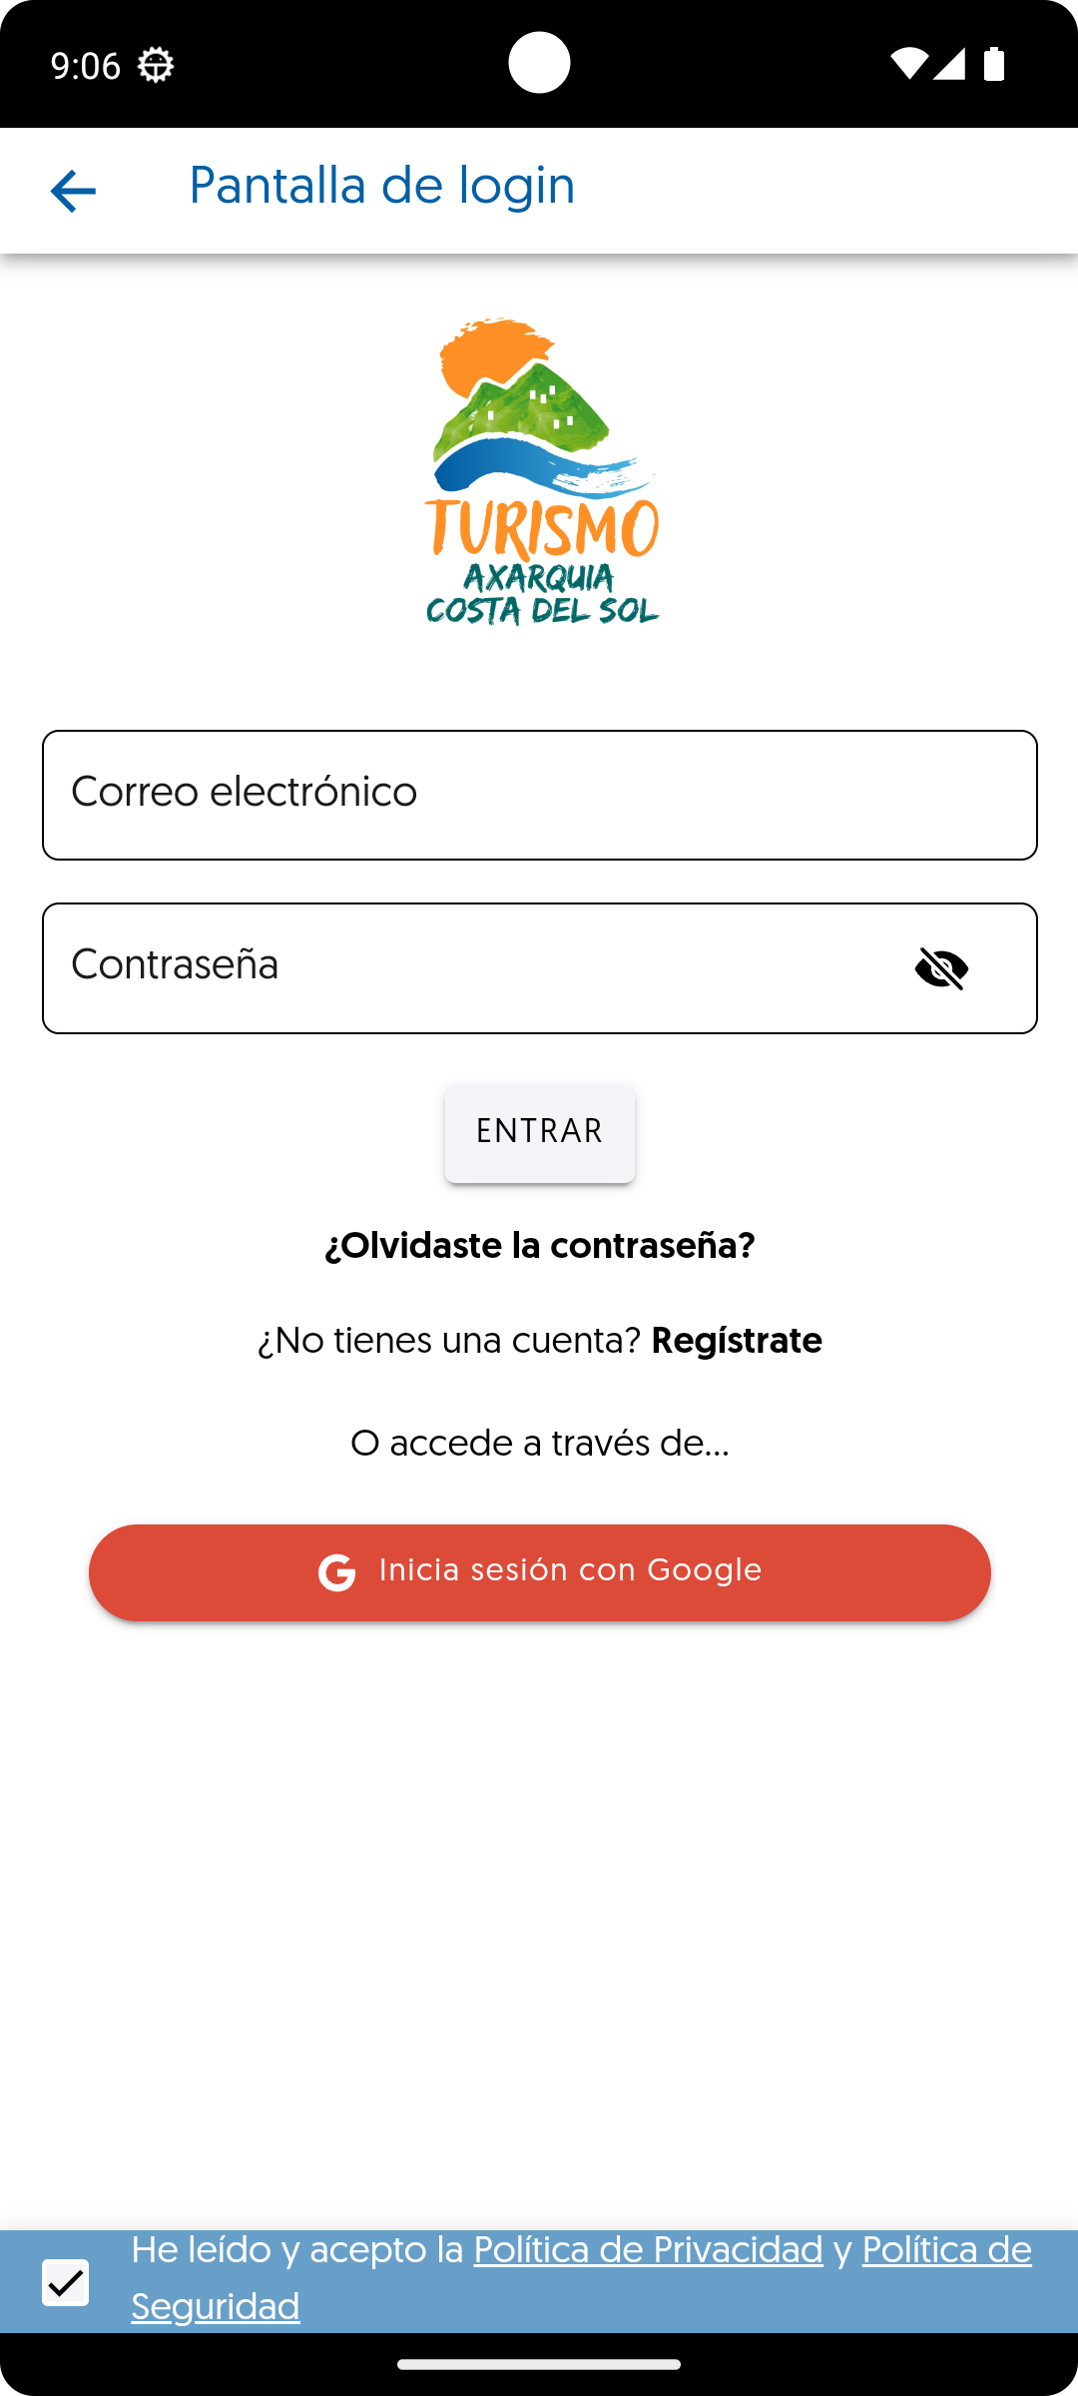Uncheck the privacy policy acceptance checkbox

pyautogui.click(x=66, y=2282)
